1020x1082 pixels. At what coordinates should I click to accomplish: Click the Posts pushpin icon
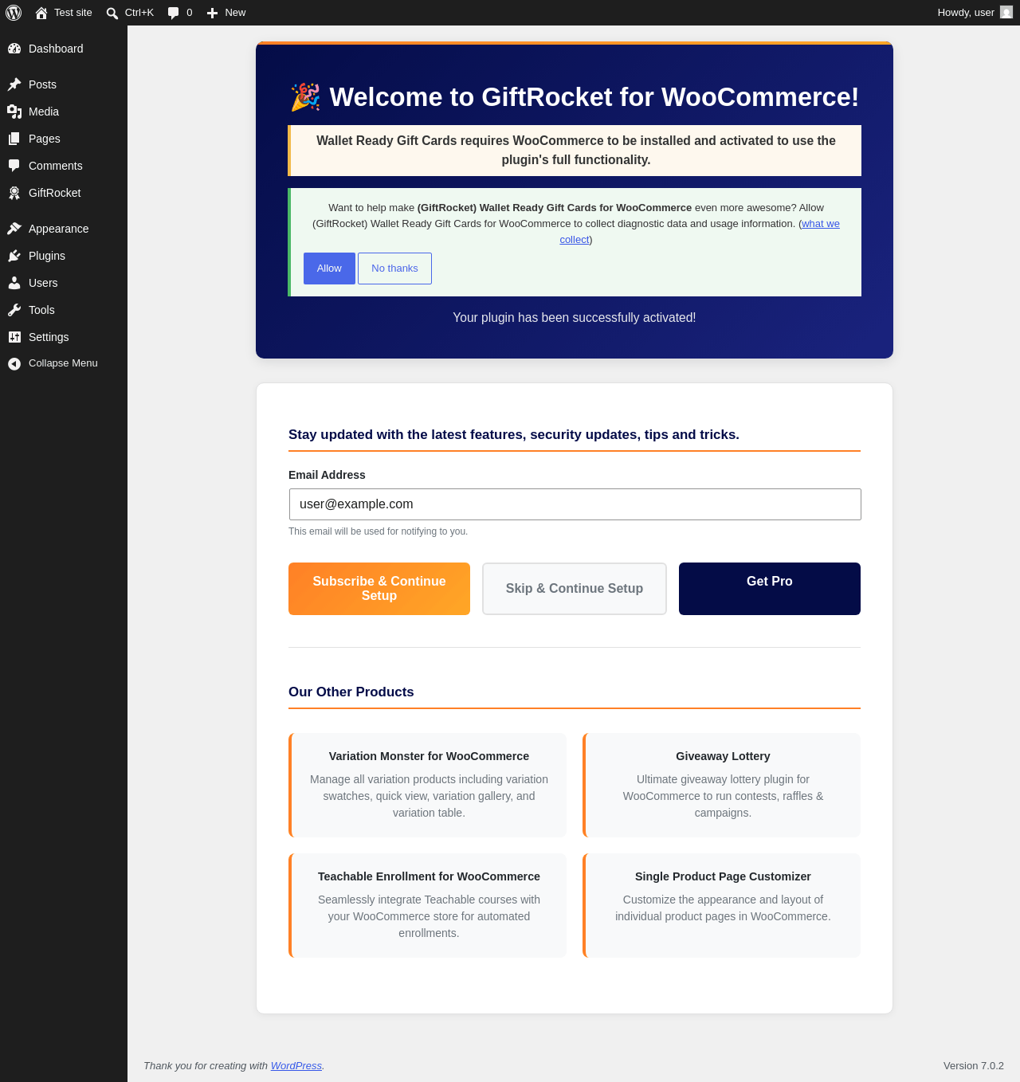(x=14, y=84)
